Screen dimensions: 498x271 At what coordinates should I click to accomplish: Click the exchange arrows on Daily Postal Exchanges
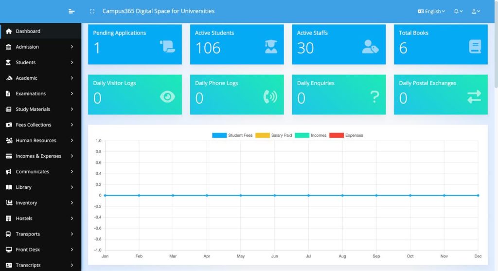(474, 97)
